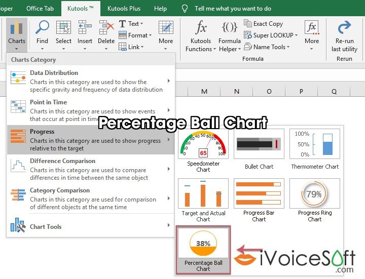Open the Formula Helper icon
The height and width of the screenshot is (279, 365).
(x=230, y=27)
